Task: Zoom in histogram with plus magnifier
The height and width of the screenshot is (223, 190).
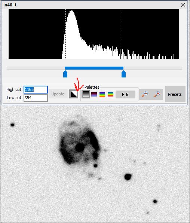Action: click(157, 94)
